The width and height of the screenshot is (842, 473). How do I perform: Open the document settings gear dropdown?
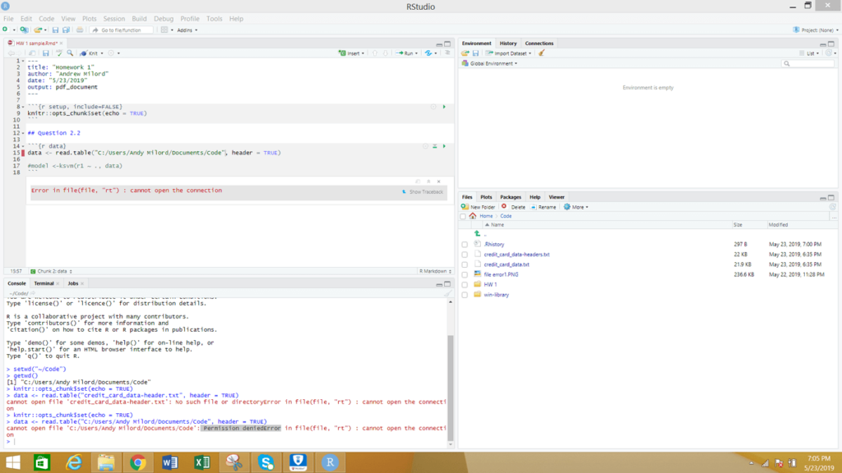[x=113, y=53]
